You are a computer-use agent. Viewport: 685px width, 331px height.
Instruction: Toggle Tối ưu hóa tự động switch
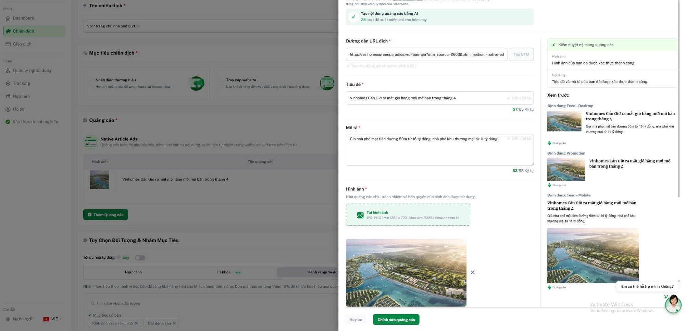point(140,258)
